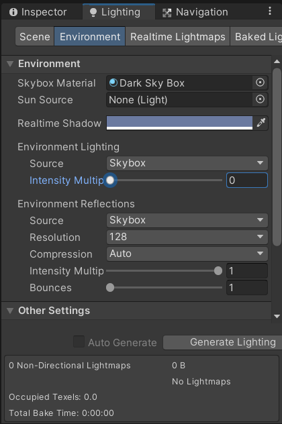Pick color with Realtime Shadow eyedropper
The image size is (282, 424).
pos(261,123)
